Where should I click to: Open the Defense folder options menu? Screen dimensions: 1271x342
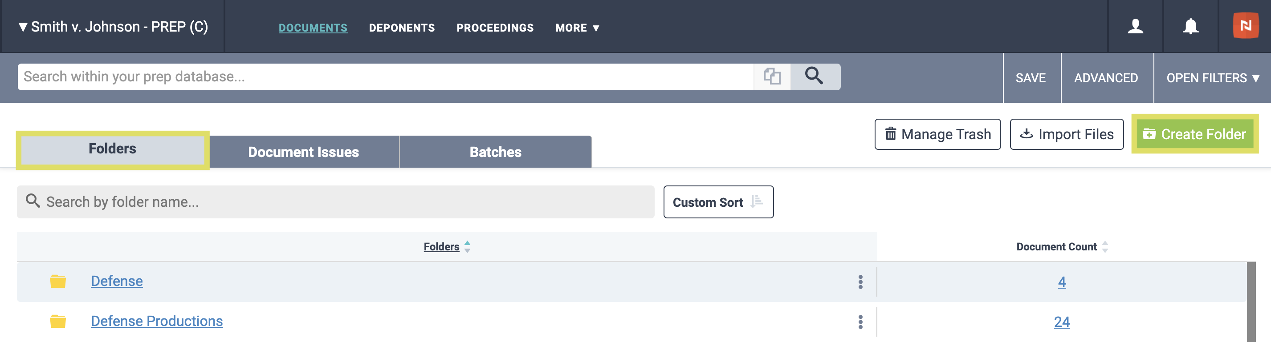pyautogui.click(x=860, y=282)
